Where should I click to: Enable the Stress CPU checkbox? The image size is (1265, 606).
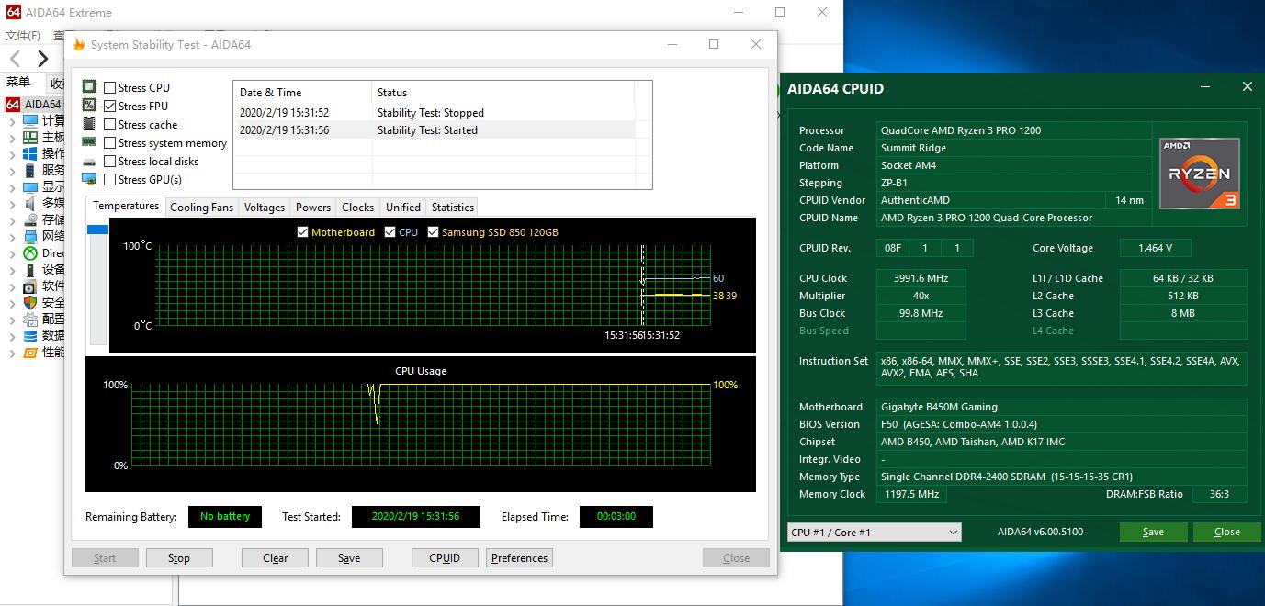pos(110,88)
